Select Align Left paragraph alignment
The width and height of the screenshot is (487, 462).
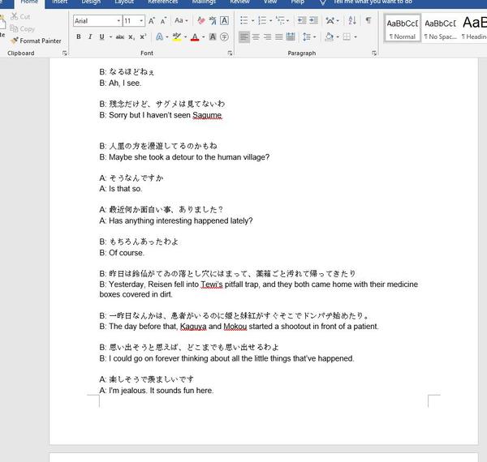click(244, 37)
